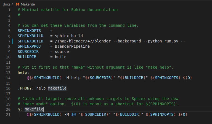Click the docs breadcrumb folder

coord(6,4)
